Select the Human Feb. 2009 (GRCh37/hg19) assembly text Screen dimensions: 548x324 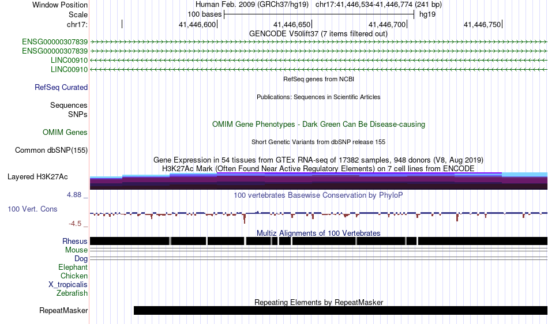click(x=252, y=5)
